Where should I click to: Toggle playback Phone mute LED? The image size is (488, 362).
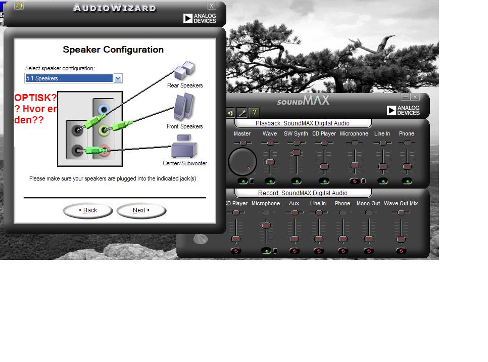tap(407, 181)
